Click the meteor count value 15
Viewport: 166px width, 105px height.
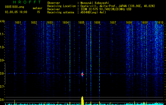click(x=38, y=12)
